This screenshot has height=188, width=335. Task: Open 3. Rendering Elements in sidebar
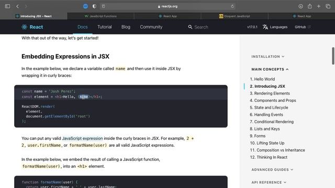pyautogui.click(x=270, y=93)
